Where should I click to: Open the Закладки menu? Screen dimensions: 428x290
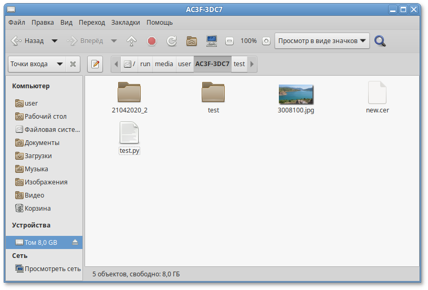[x=126, y=23]
